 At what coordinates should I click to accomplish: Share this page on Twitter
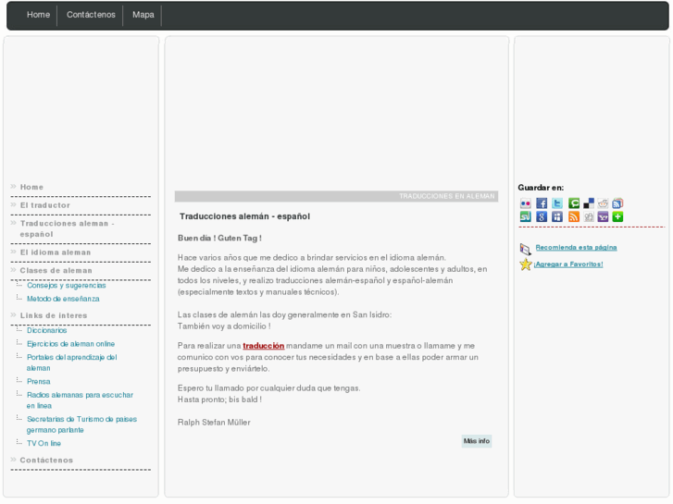tap(557, 203)
